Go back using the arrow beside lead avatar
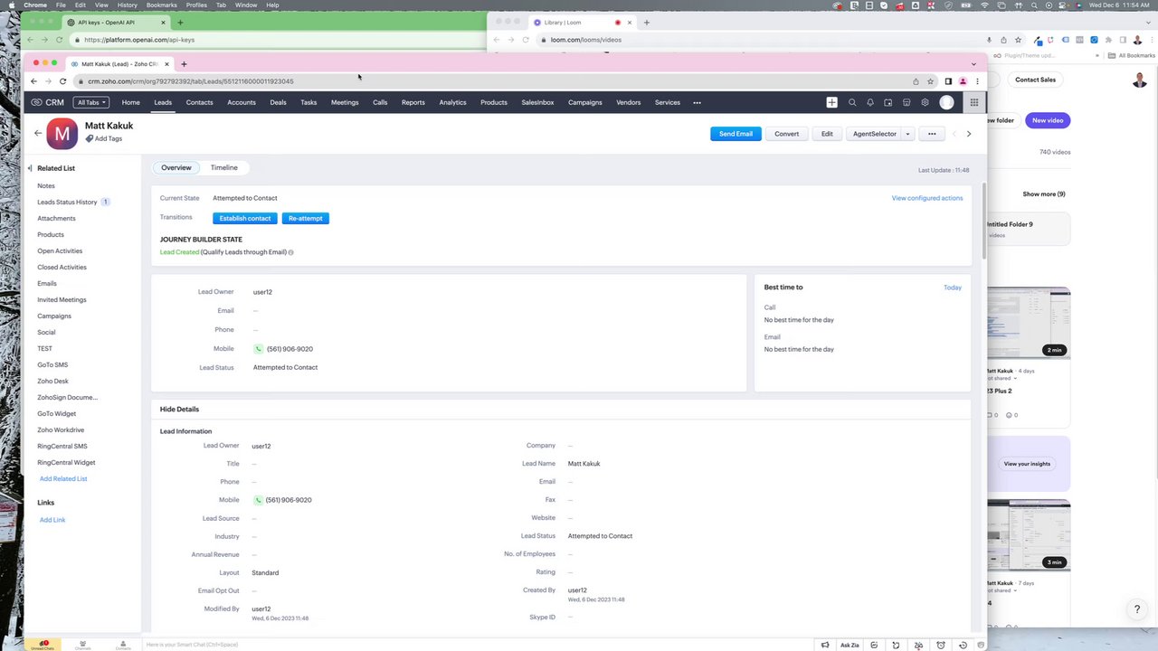1158x651 pixels. click(37, 133)
